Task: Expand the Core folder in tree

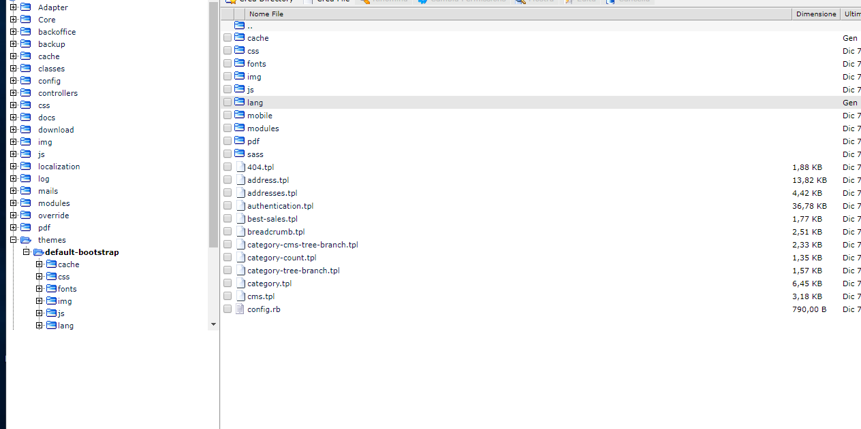Action: tap(14, 19)
